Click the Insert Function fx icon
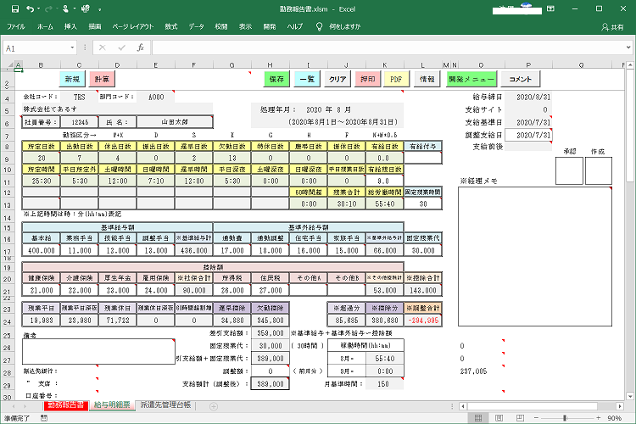This screenshot has height=424, width=636. (x=140, y=47)
